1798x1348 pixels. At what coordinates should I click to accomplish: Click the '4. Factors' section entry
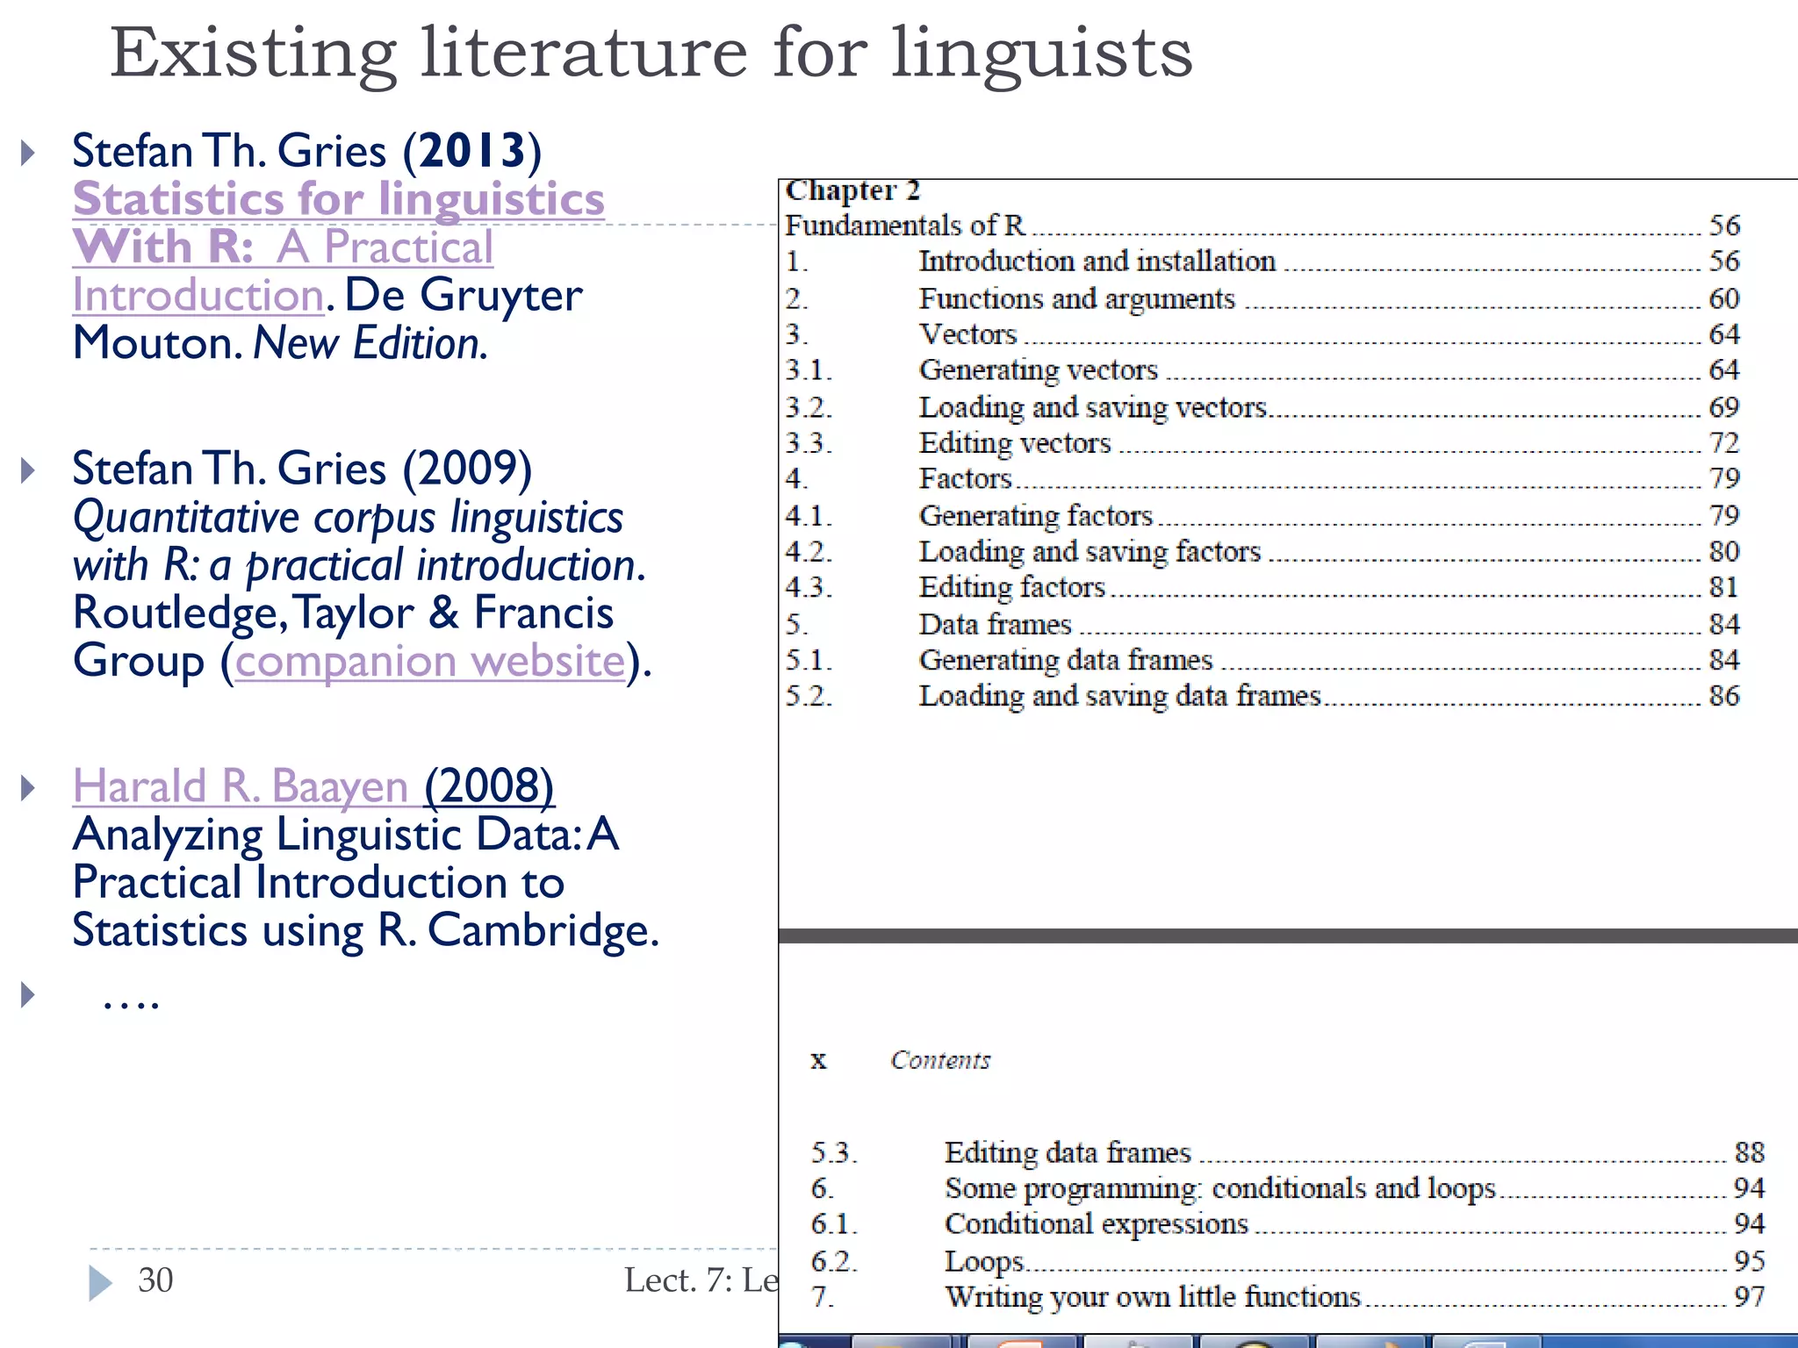coord(1262,478)
